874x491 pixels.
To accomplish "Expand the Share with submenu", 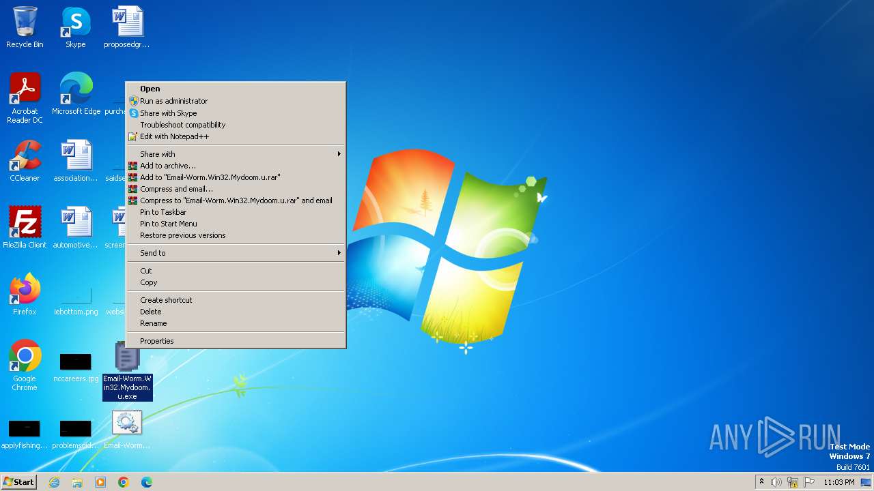I will point(236,154).
